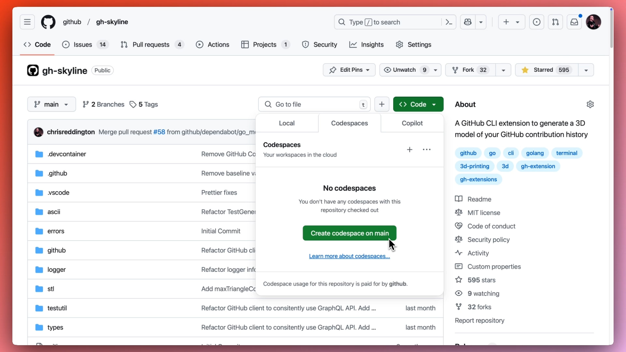626x352 pixels.
Task: Open the notifications inbox icon
Action: point(574,22)
